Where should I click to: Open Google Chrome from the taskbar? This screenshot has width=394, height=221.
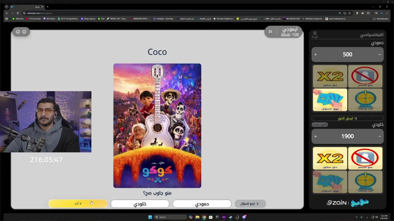[204, 217]
